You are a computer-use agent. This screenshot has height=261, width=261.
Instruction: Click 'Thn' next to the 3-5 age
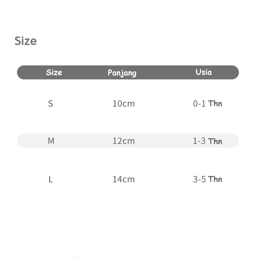(215, 179)
